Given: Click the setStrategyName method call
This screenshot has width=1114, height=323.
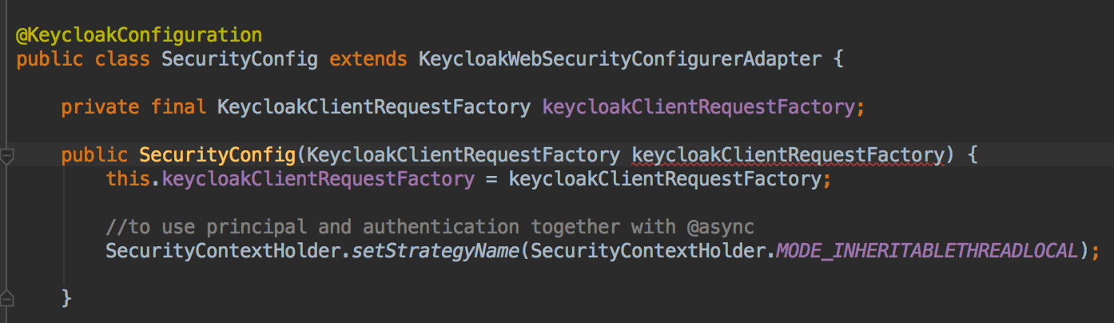Looking at the screenshot, I should [x=436, y=251].
